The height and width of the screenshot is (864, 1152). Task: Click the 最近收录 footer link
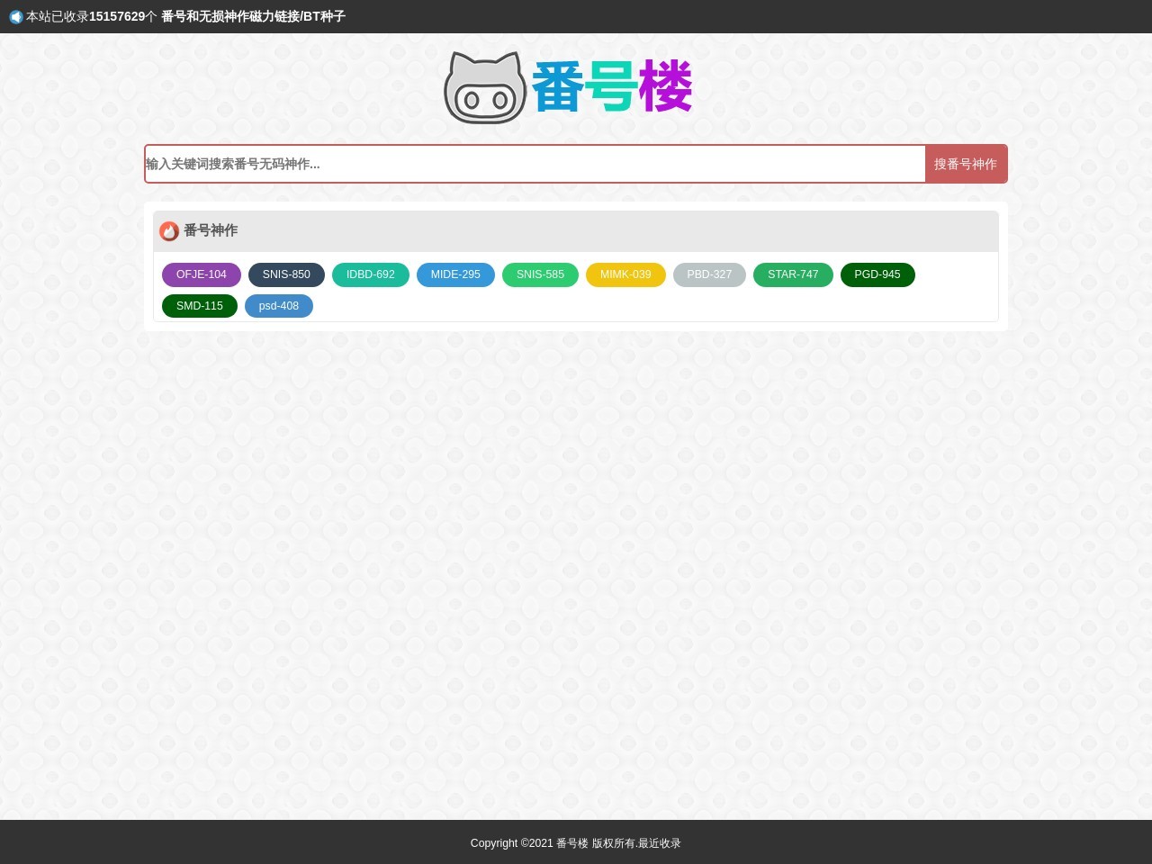660,843
